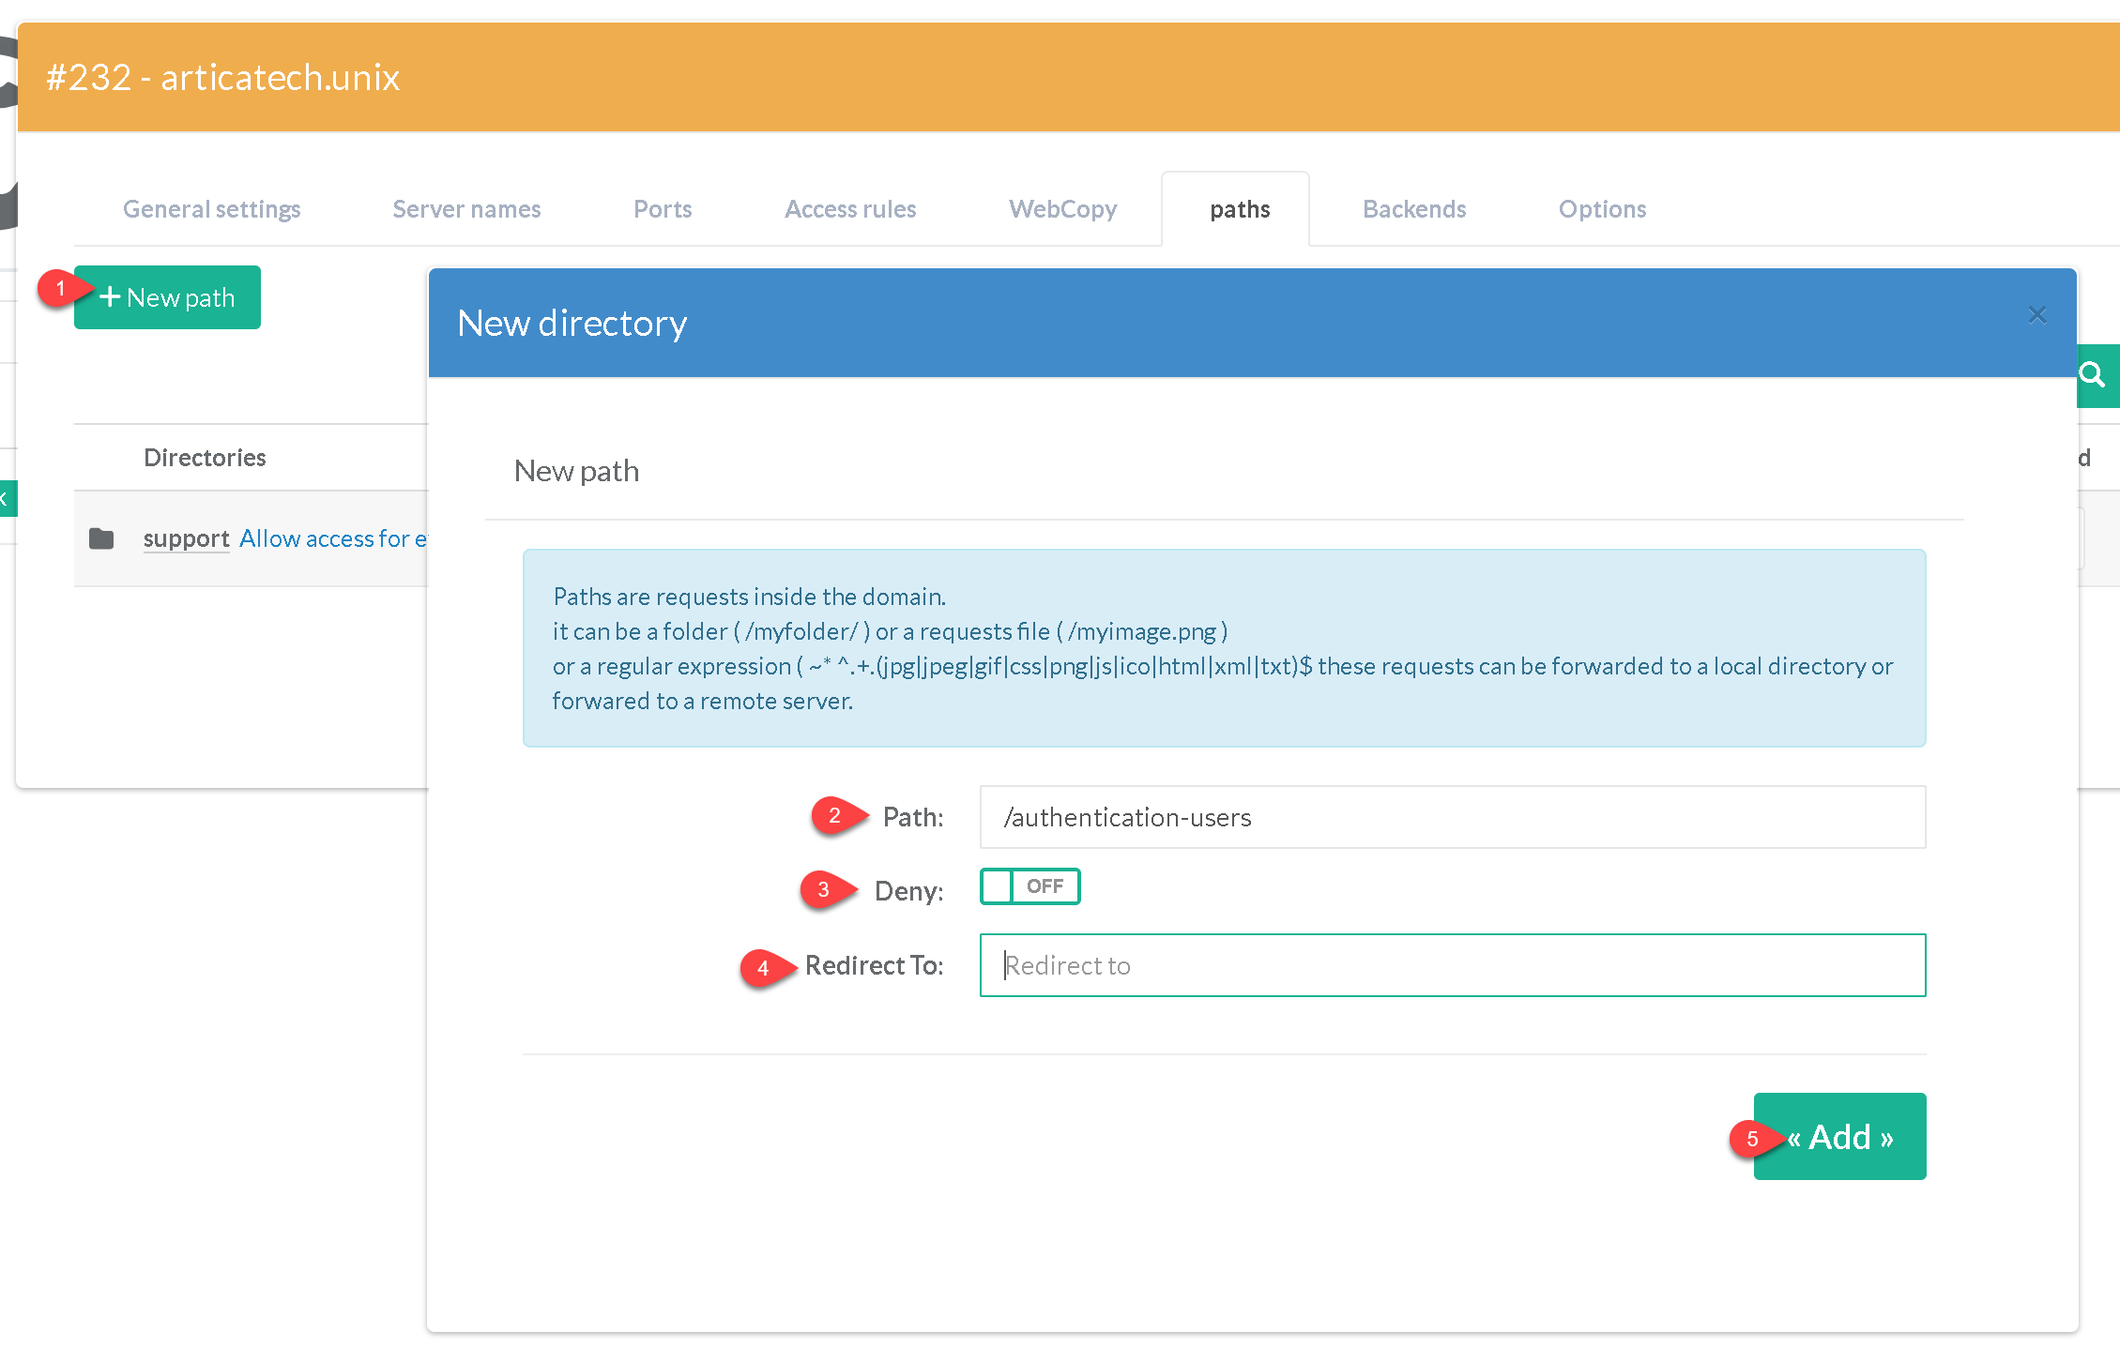This screenshot has height=1362, width=2120.
Task: Switch to the Options tab
Action: tap(1602, 209)
